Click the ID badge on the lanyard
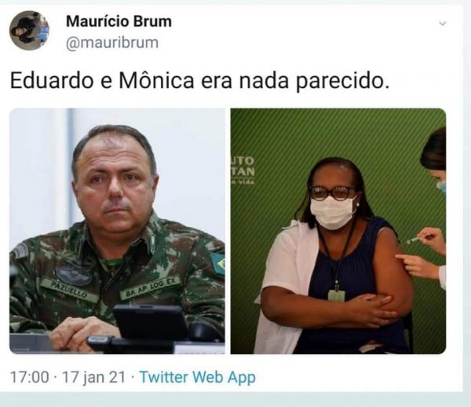471x407 pixels. (336, 295)
